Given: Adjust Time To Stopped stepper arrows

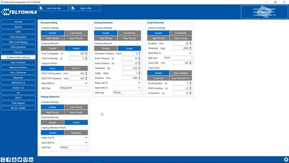Looking at the screenshot, I should [x=86, y=53].
